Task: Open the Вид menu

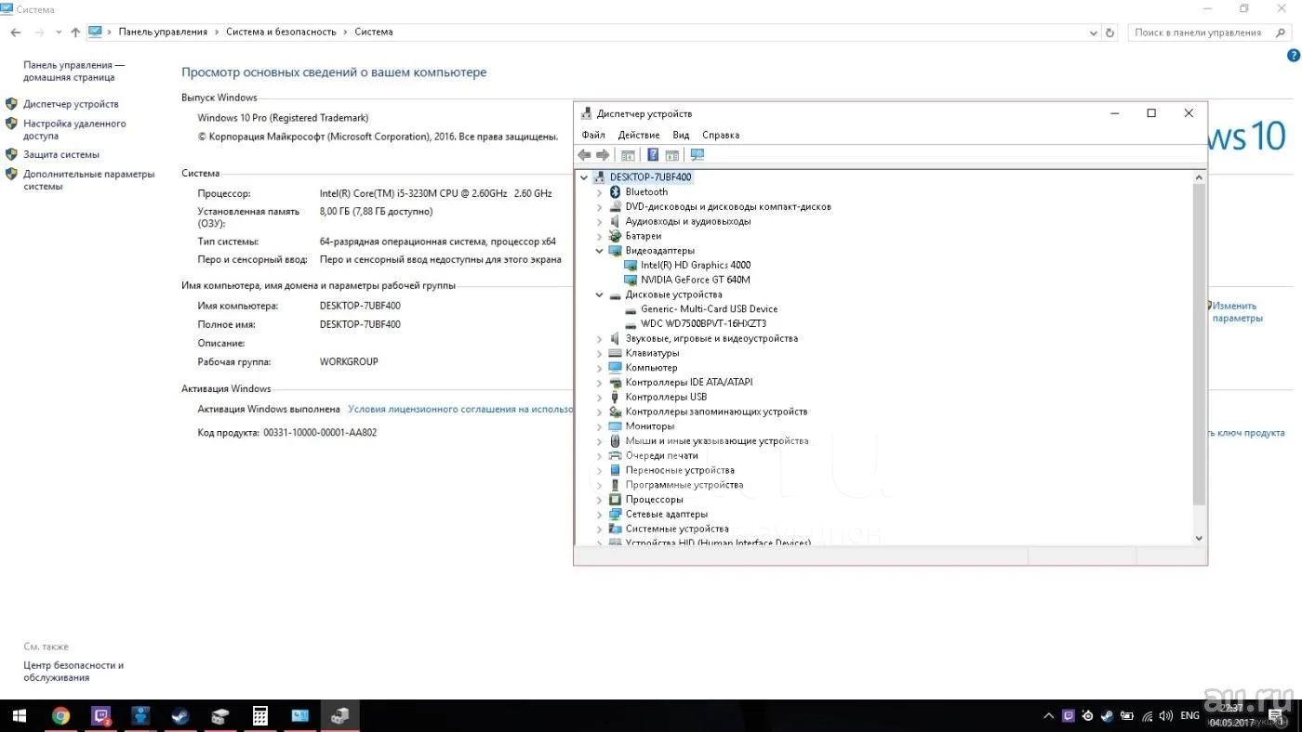Action: [x=681, y=135]
